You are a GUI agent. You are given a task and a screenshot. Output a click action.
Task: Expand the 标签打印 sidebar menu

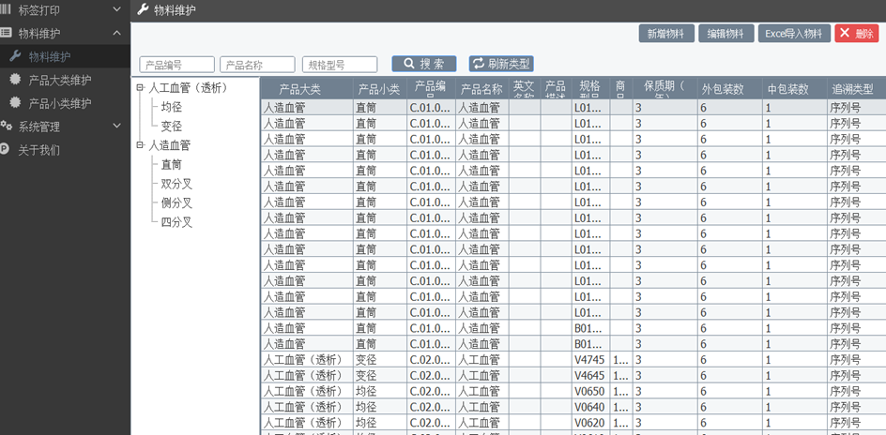click(x=116, y=9)
